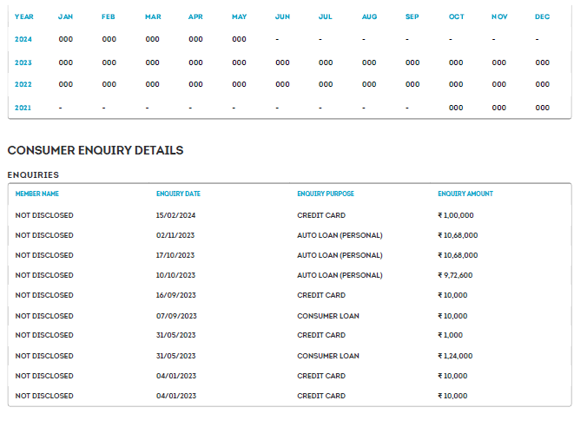Sort by ENQUIRY DATE column header
574x427 pixels.
178,194
